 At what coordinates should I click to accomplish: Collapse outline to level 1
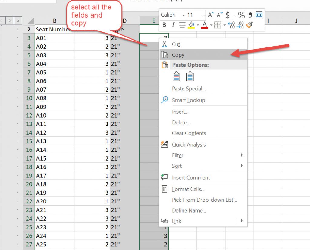2,21
